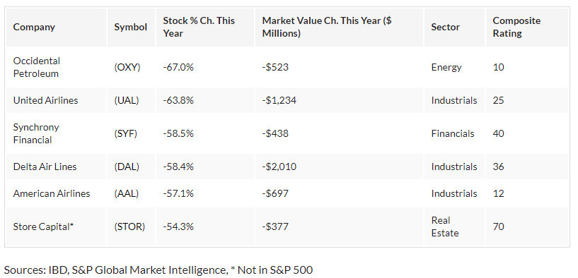Select the Sector column header
This screenshot has height=278, width=578.
445,28
